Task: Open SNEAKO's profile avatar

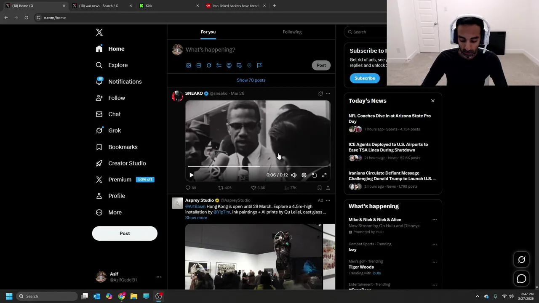Action: [x=177, y=96]
